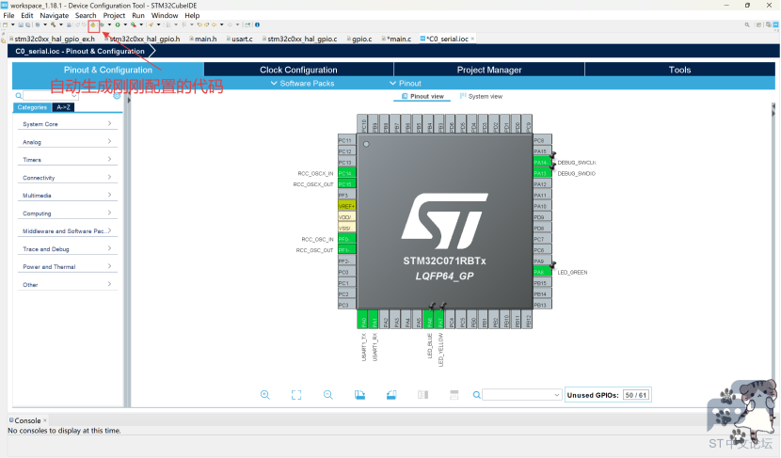Screen dimensions: 781x458
Task: Expand the System Core category
Action: 67,124
